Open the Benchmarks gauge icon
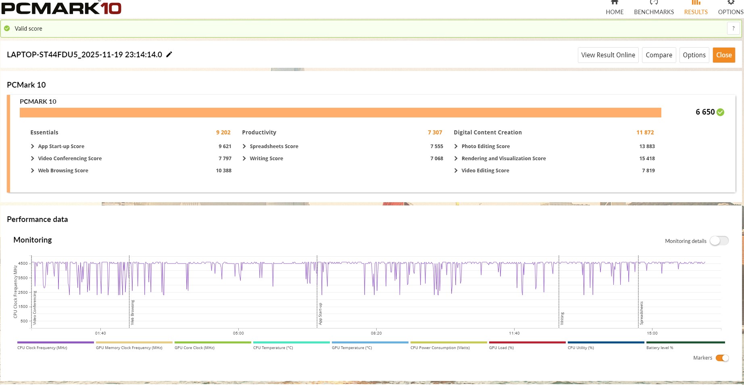 click(x=654, y=3)
